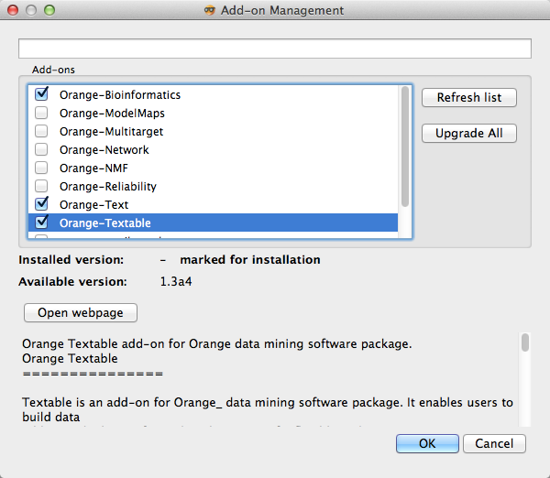The image size is (550, 478).
Task: Select the highlighted Orange-Textable row label
Action: [105, 223]
